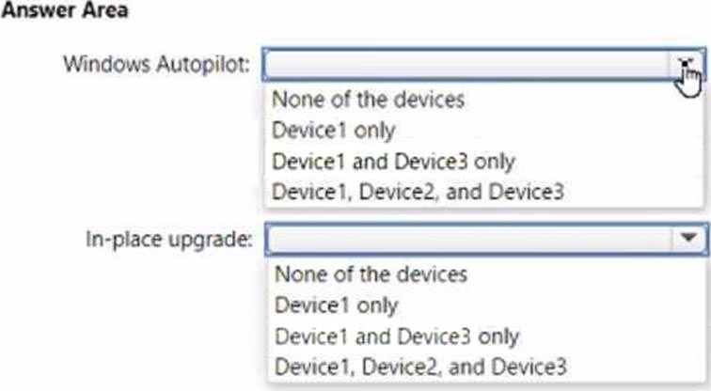Screen dimensions: 711x391
Task: Choose 'Device1 only' for Windows Autopilot
Action: pos(333,130)
